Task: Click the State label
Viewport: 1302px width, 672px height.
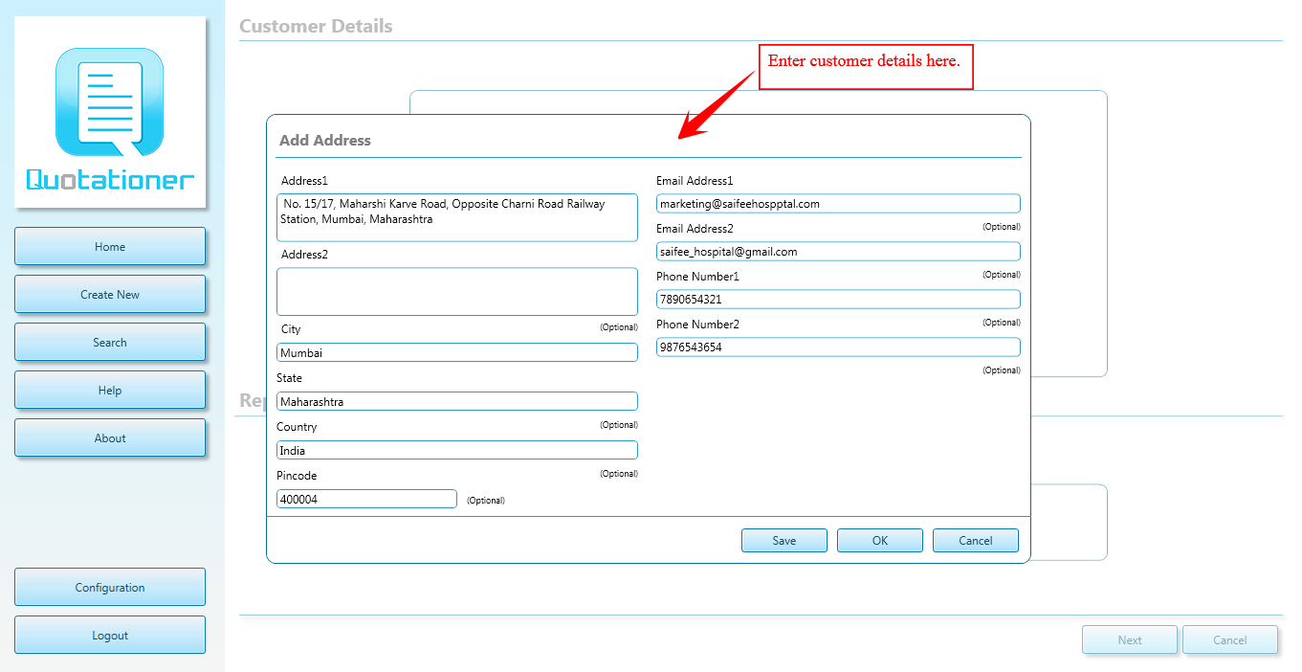Action: pos(289,378)
